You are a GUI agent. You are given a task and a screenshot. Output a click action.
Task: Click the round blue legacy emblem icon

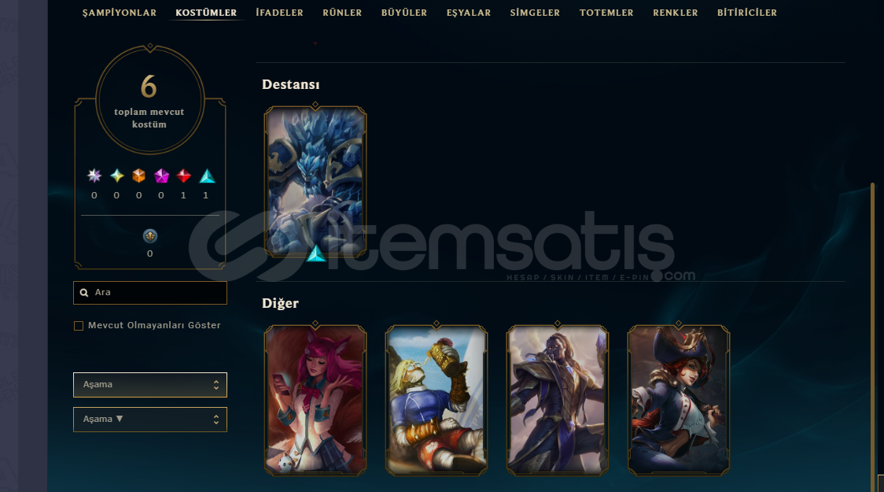[150, 236]
